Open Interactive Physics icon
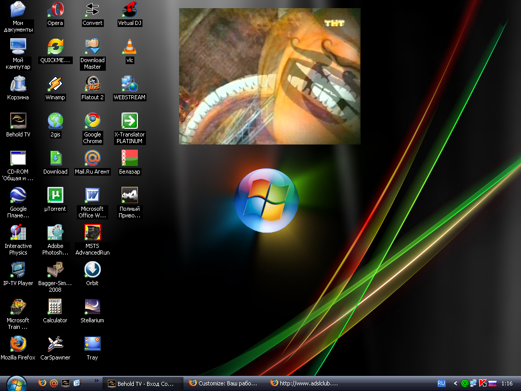The height and width of the screenshot is (391, 521). tap(18, 232)
